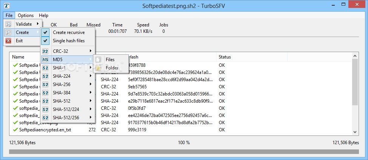The width and height of the screenshot is (368, 160).
Task: Click the Speed value 70.1 KB/s
Action: pos(143,31)
